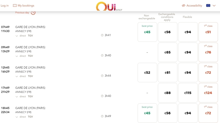Screen dimensions: 220x123
Task: Click the clock icon beside 3h49 duration
Action: pyautogui.click(x=102, y=116)
